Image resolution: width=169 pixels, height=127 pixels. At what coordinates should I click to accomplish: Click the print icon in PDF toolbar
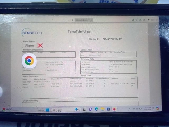click(149, 20)
